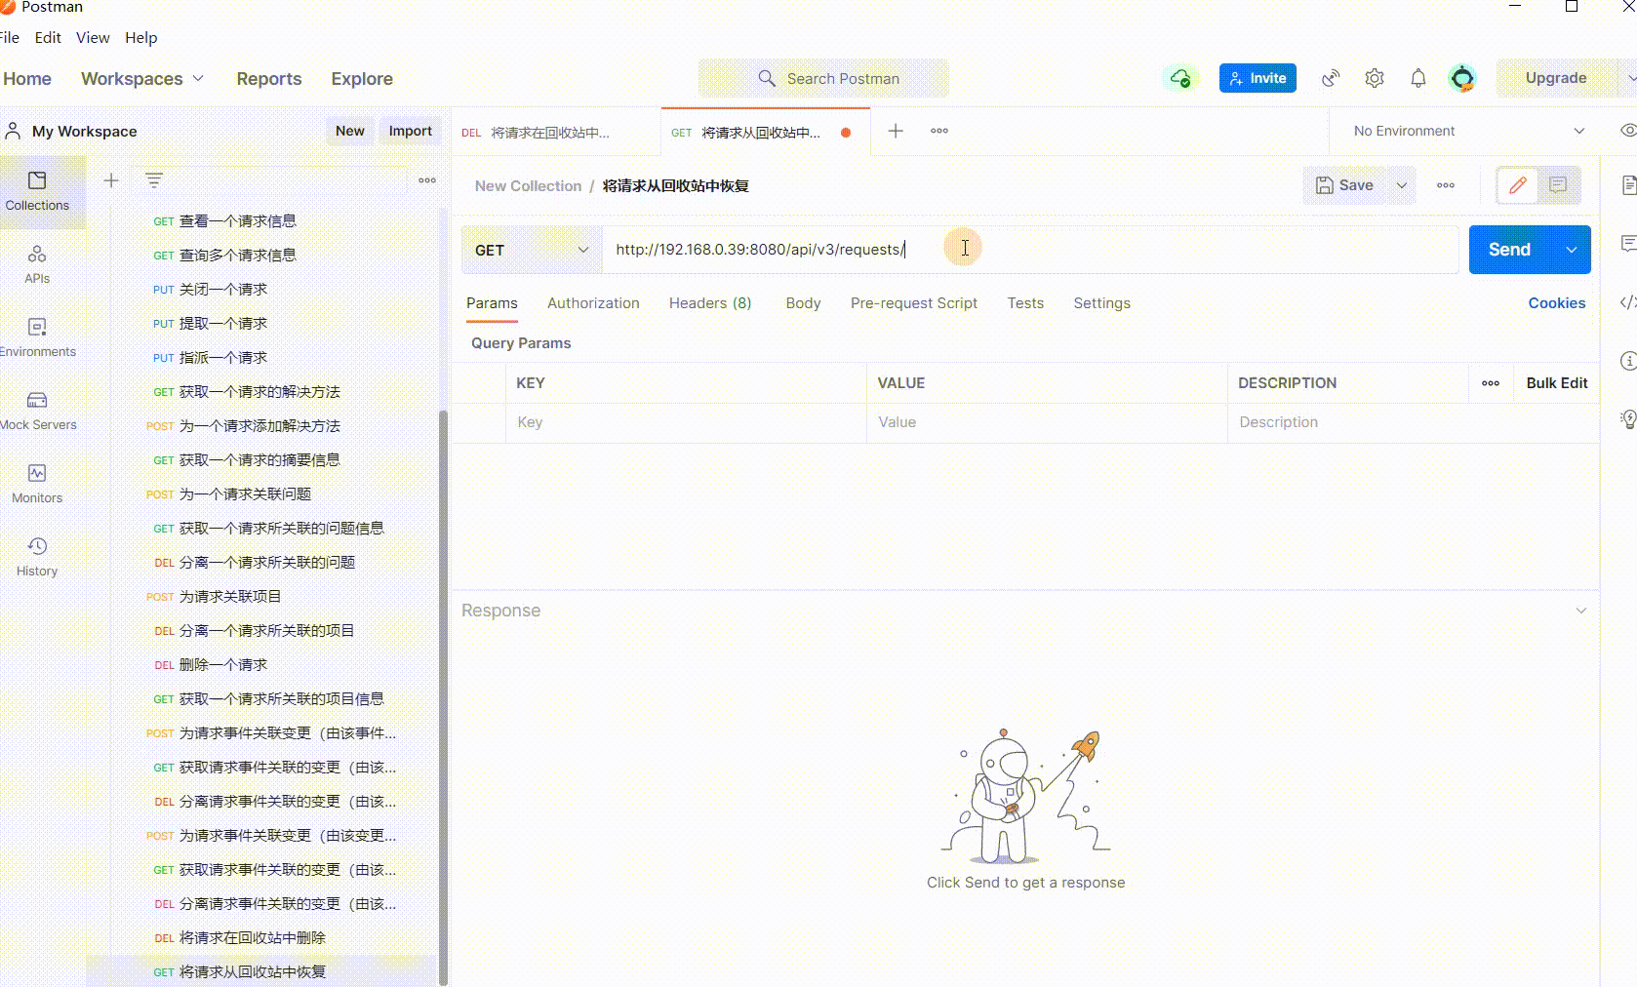This screenshot has width=1637, height=987.
Task: Open the environment quick look eye icon
Action: [x=1626, y=131]
